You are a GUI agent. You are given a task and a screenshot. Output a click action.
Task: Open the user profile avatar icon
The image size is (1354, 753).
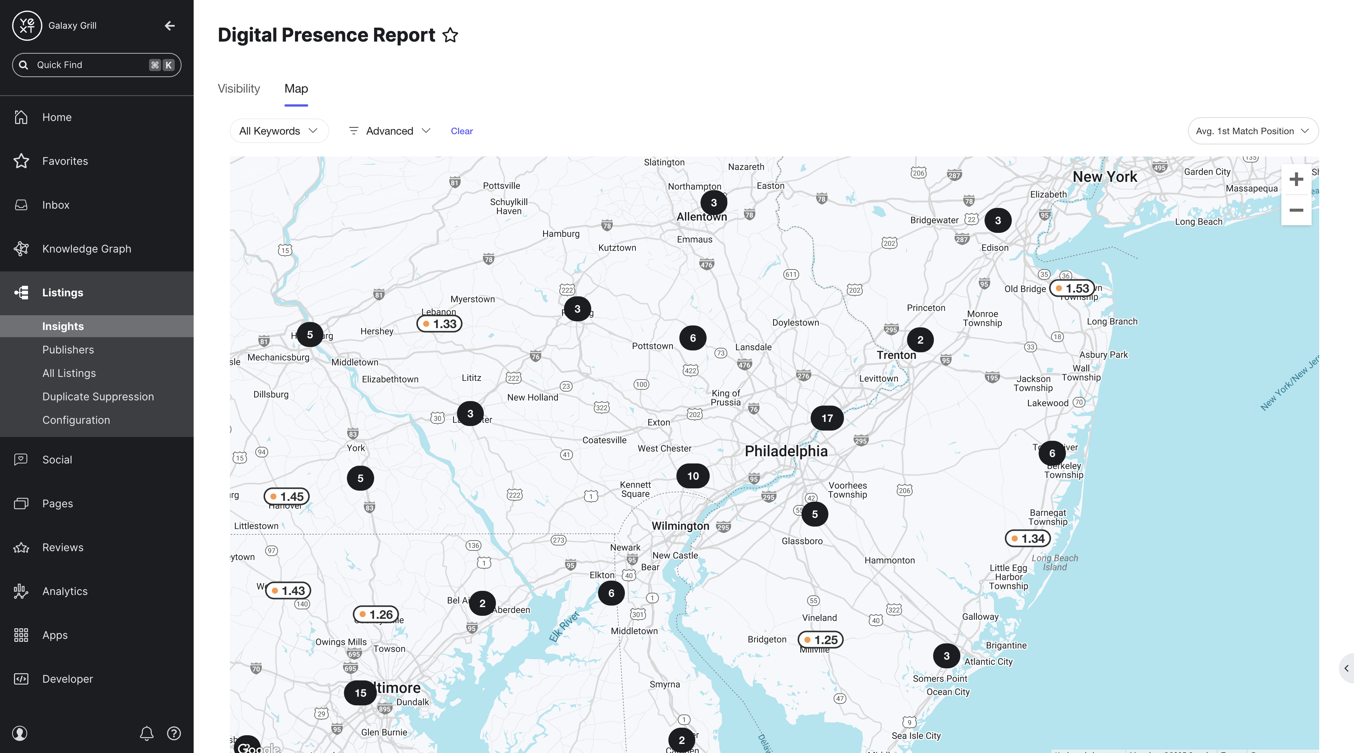(20, 733)
